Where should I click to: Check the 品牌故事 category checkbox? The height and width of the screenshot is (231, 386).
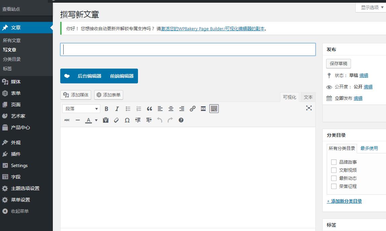click(334, 162)
